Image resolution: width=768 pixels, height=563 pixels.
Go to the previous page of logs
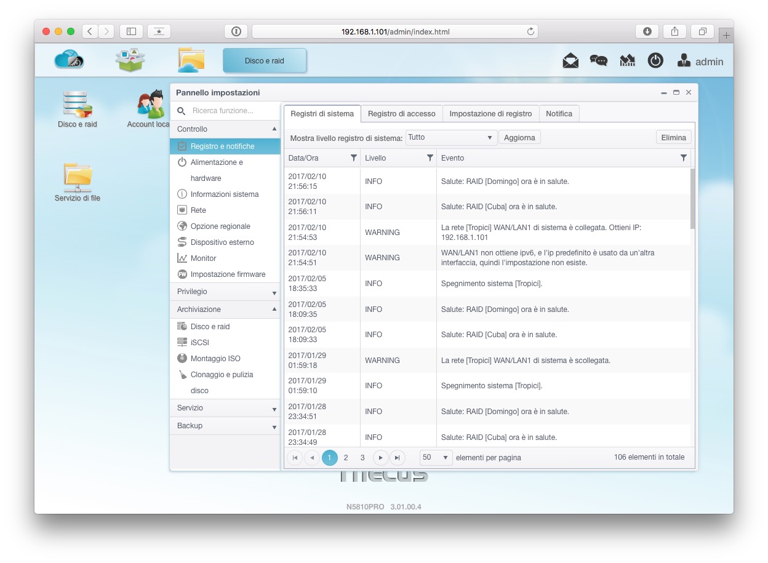(x=312, y=457)
